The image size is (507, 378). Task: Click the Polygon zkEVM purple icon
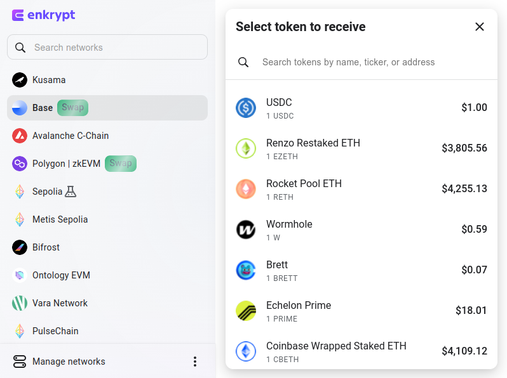[x=20, y=164]
